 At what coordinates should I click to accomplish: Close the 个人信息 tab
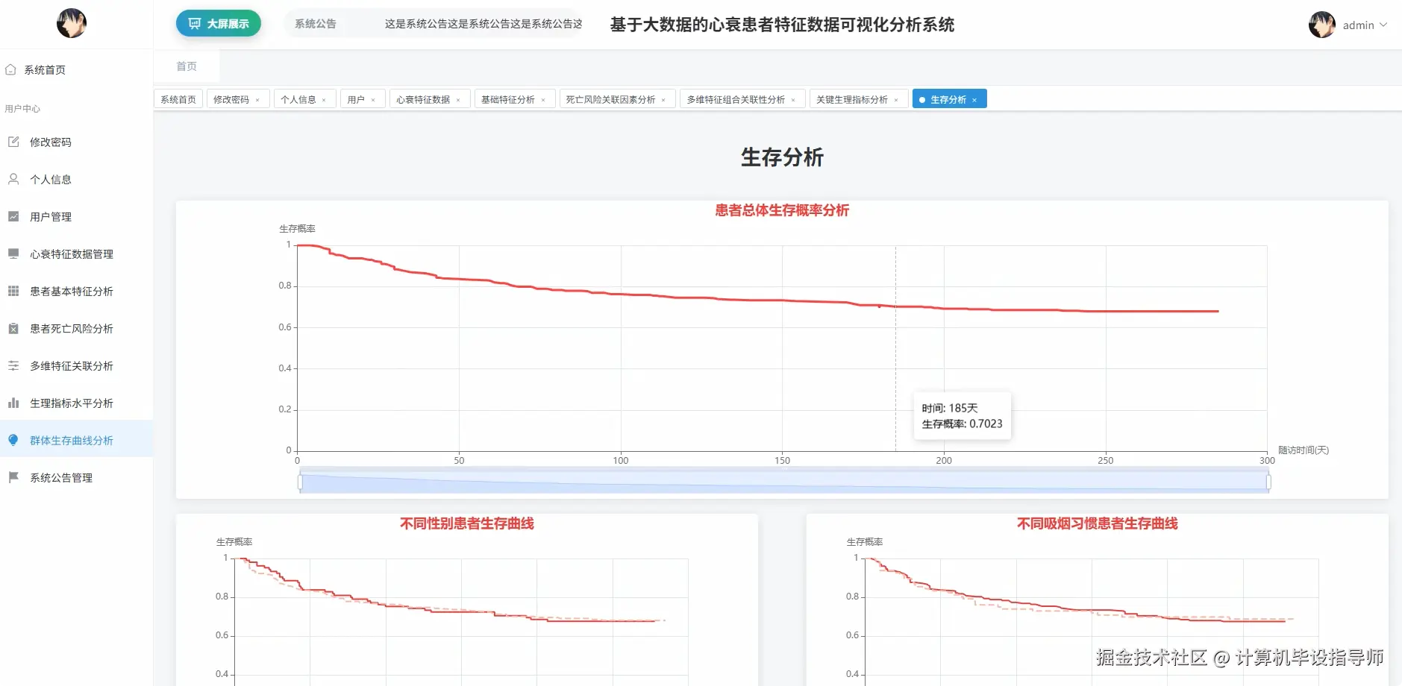point(324,100)
